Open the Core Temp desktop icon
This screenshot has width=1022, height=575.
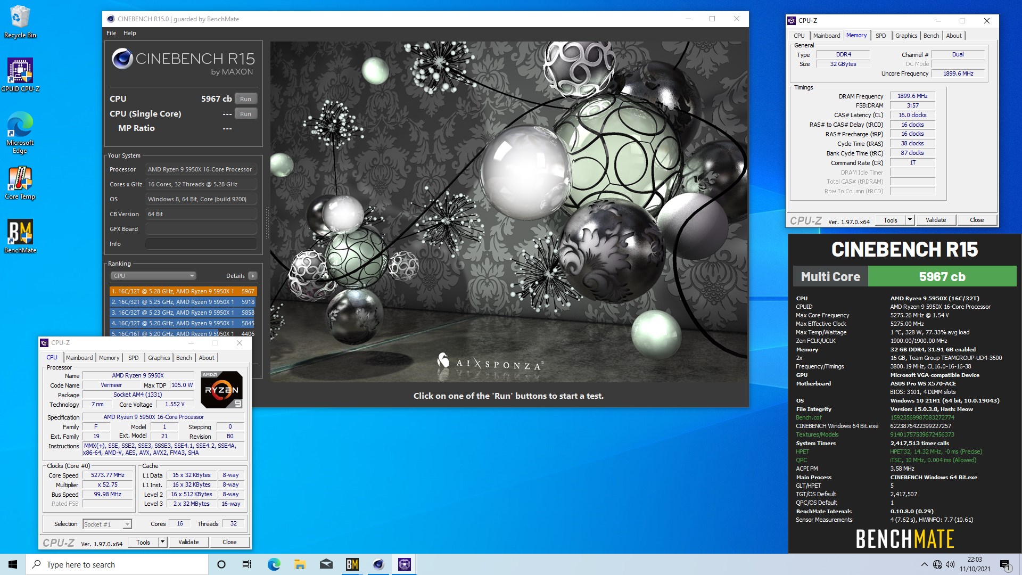pos(20,183)
